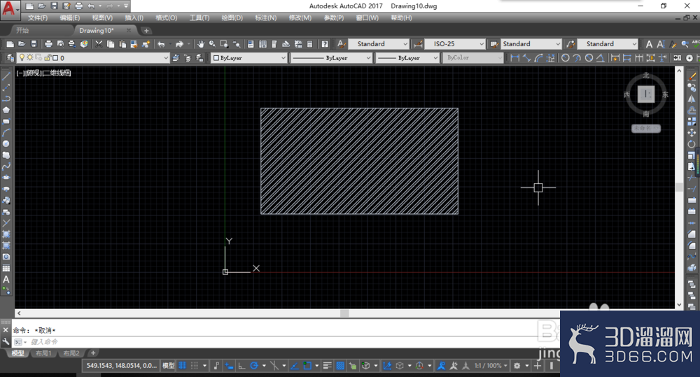The height and width of the screenshot is (377, 700).
Task: Toggle dynamic input in the status bar
Action: tap(229, 366)
